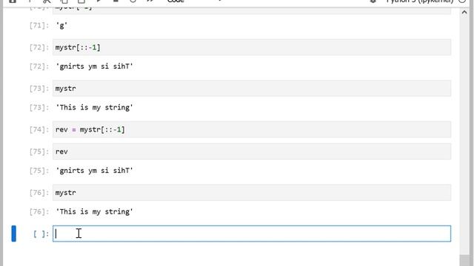Click the '[71]:' output prompt
This screenshot has height=266, width=474.
click(39, 26)
